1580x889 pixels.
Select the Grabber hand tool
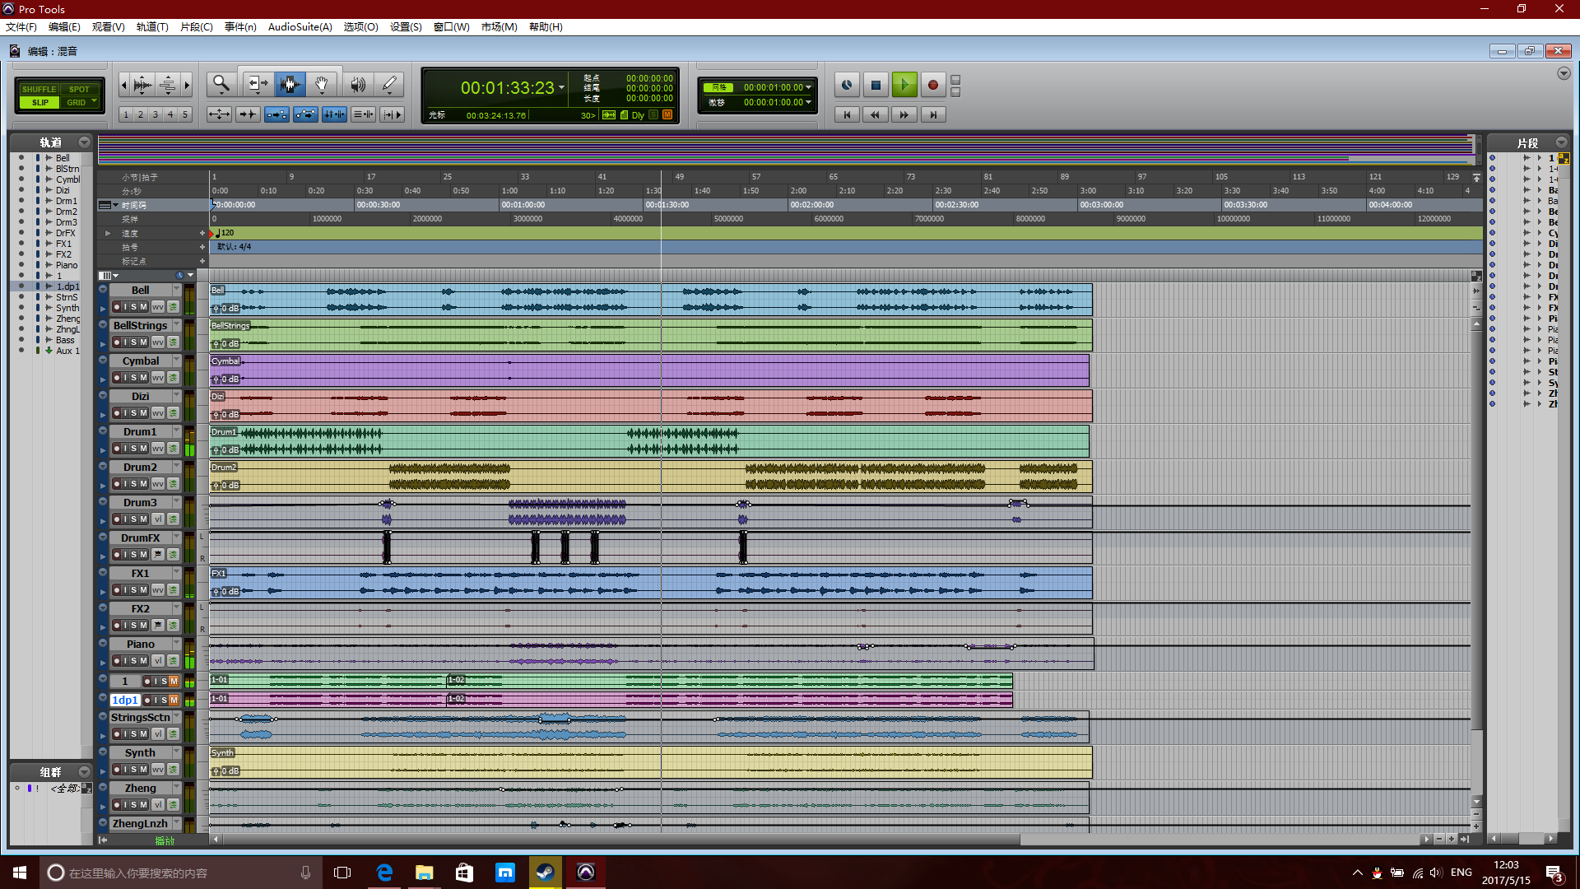pyautogui.click(x=322, y=84)
